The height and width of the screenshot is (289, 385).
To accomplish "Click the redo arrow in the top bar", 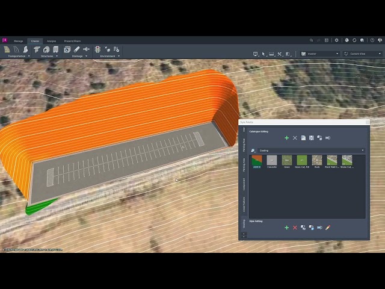I will 319,40.
